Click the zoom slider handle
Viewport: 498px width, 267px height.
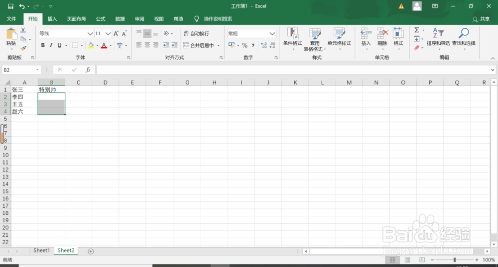pos(455,260)
